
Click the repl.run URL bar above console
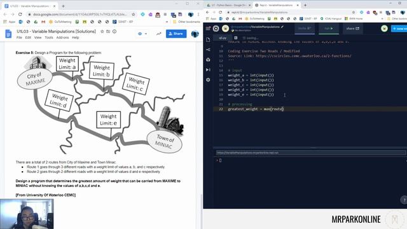point(311,153)
